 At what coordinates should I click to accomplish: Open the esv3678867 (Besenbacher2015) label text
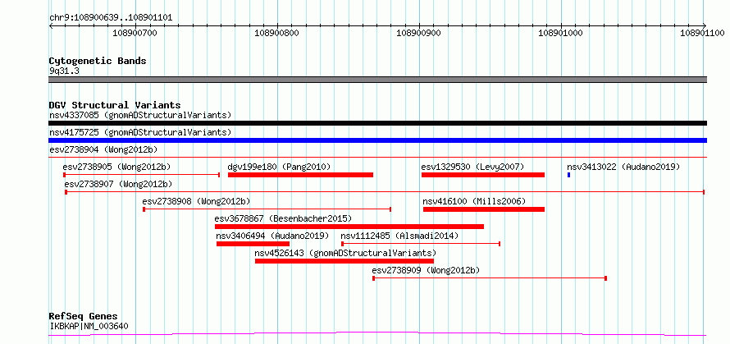[283, 218]
